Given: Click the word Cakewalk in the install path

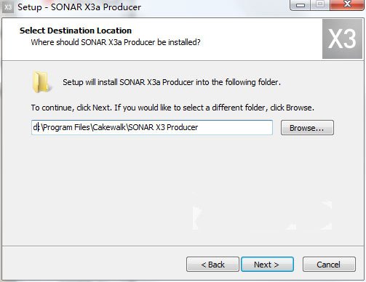Looking at the screenshot, I should [109, 127].
